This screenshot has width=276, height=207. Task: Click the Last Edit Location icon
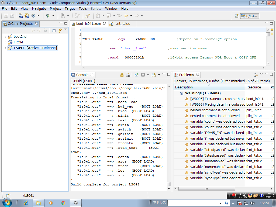click(119, 16)
